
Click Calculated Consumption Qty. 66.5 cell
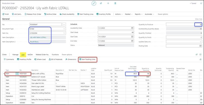click(132, 74)
